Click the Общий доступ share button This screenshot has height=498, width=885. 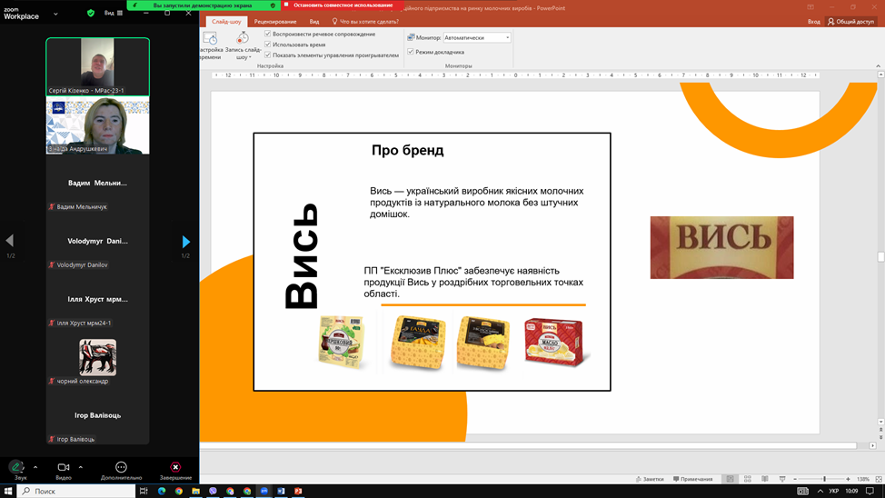pyautogui.click(x=850, y=22)
